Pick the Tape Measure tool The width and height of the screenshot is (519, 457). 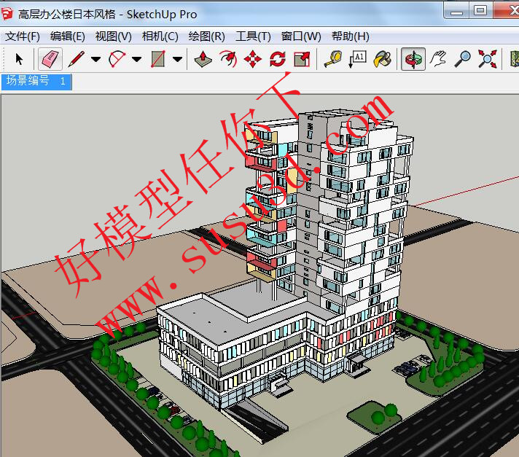[x=332, y=59]
